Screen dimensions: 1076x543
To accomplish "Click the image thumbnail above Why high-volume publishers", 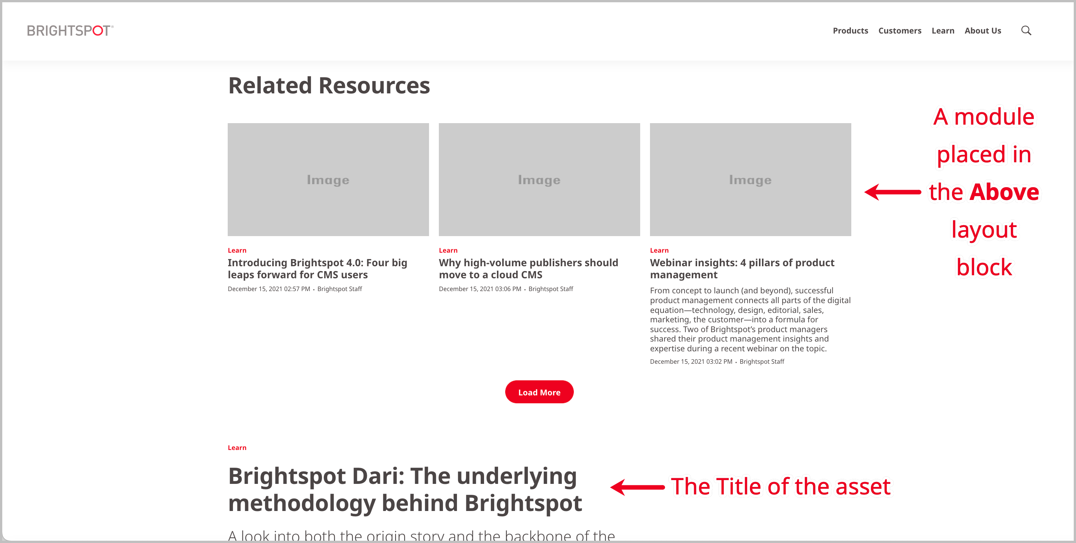I will (x=539, y=179).
